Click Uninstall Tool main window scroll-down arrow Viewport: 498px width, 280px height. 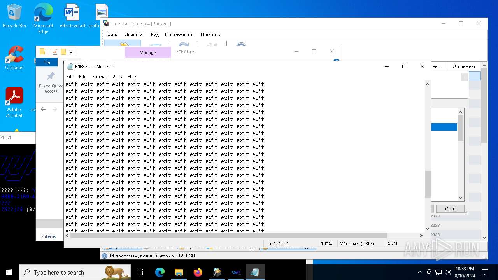click(484, 238)
